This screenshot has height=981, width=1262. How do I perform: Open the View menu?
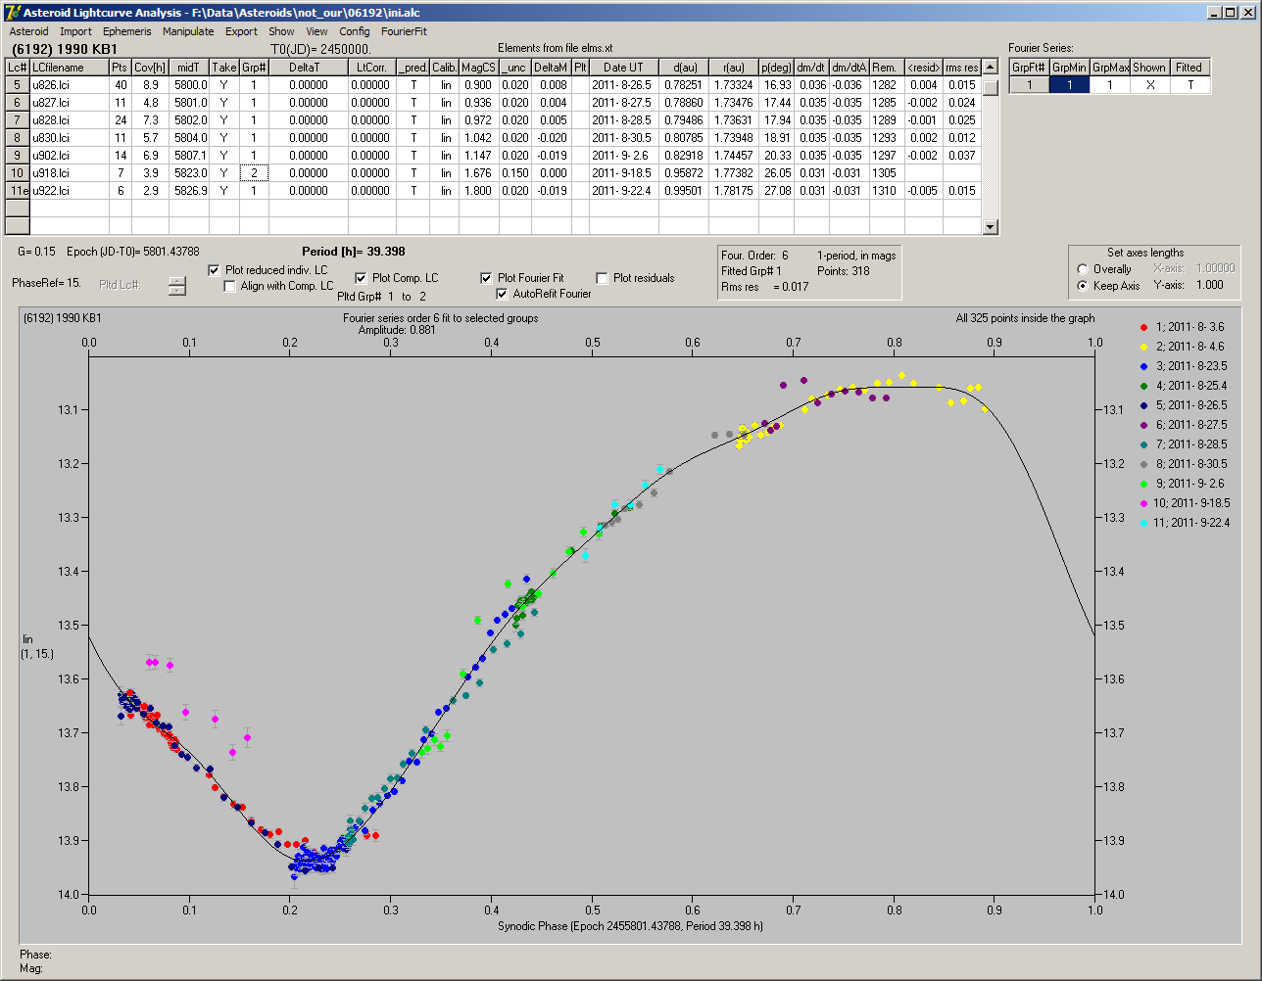[x=316, y=31]
